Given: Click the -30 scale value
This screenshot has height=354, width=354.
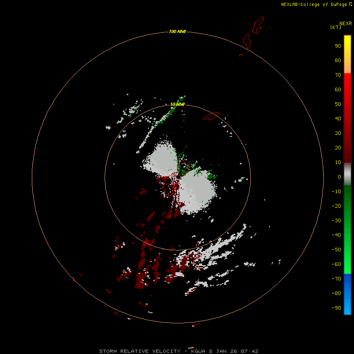Looking at the screenshot, I should pyautogui.click(x=336, y=221).
